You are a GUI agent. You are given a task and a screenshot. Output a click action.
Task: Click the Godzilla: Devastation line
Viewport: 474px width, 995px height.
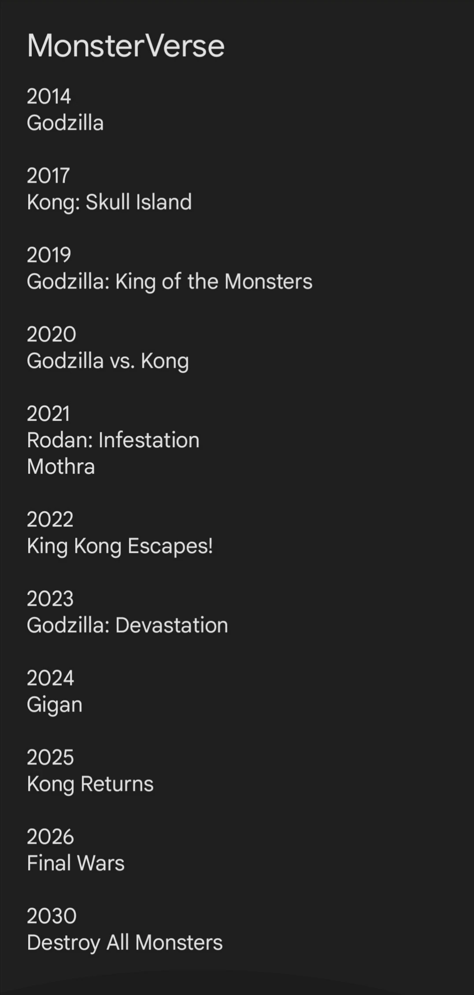coord(127,625)
